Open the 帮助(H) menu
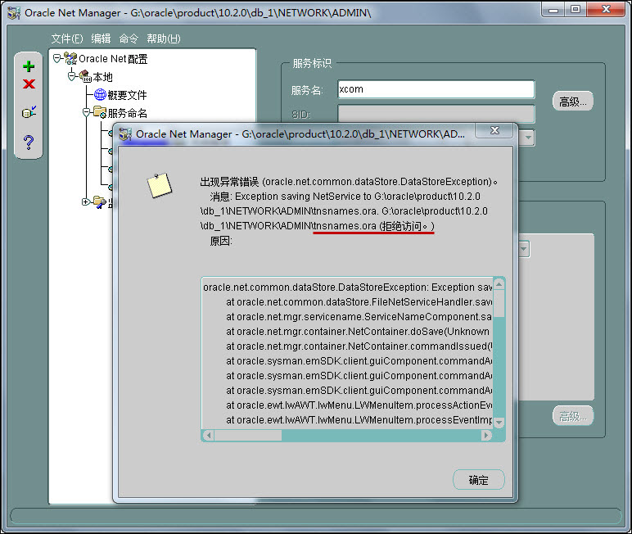Image resolution: width=632 pixels, height=534 pixels. point(163,38)
